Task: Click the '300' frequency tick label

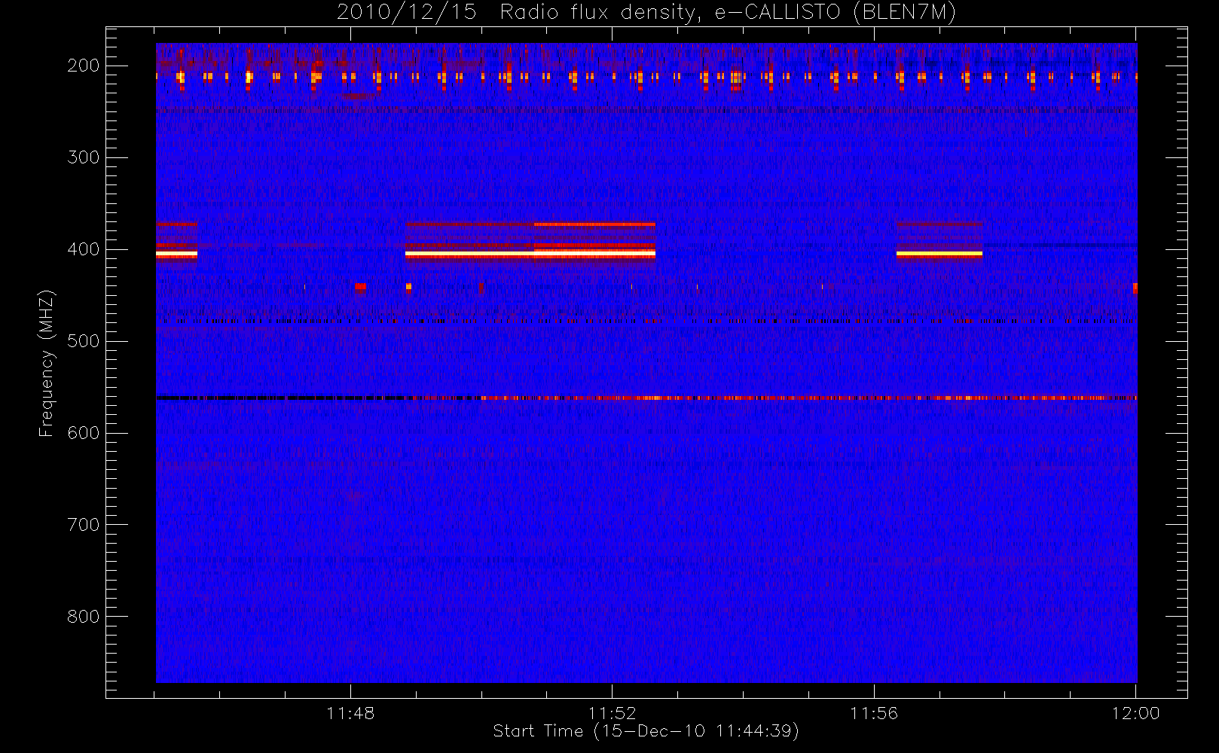Action: (84, 157)
